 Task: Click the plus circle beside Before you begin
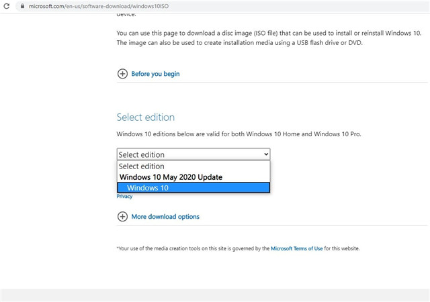tap(122, 74)
